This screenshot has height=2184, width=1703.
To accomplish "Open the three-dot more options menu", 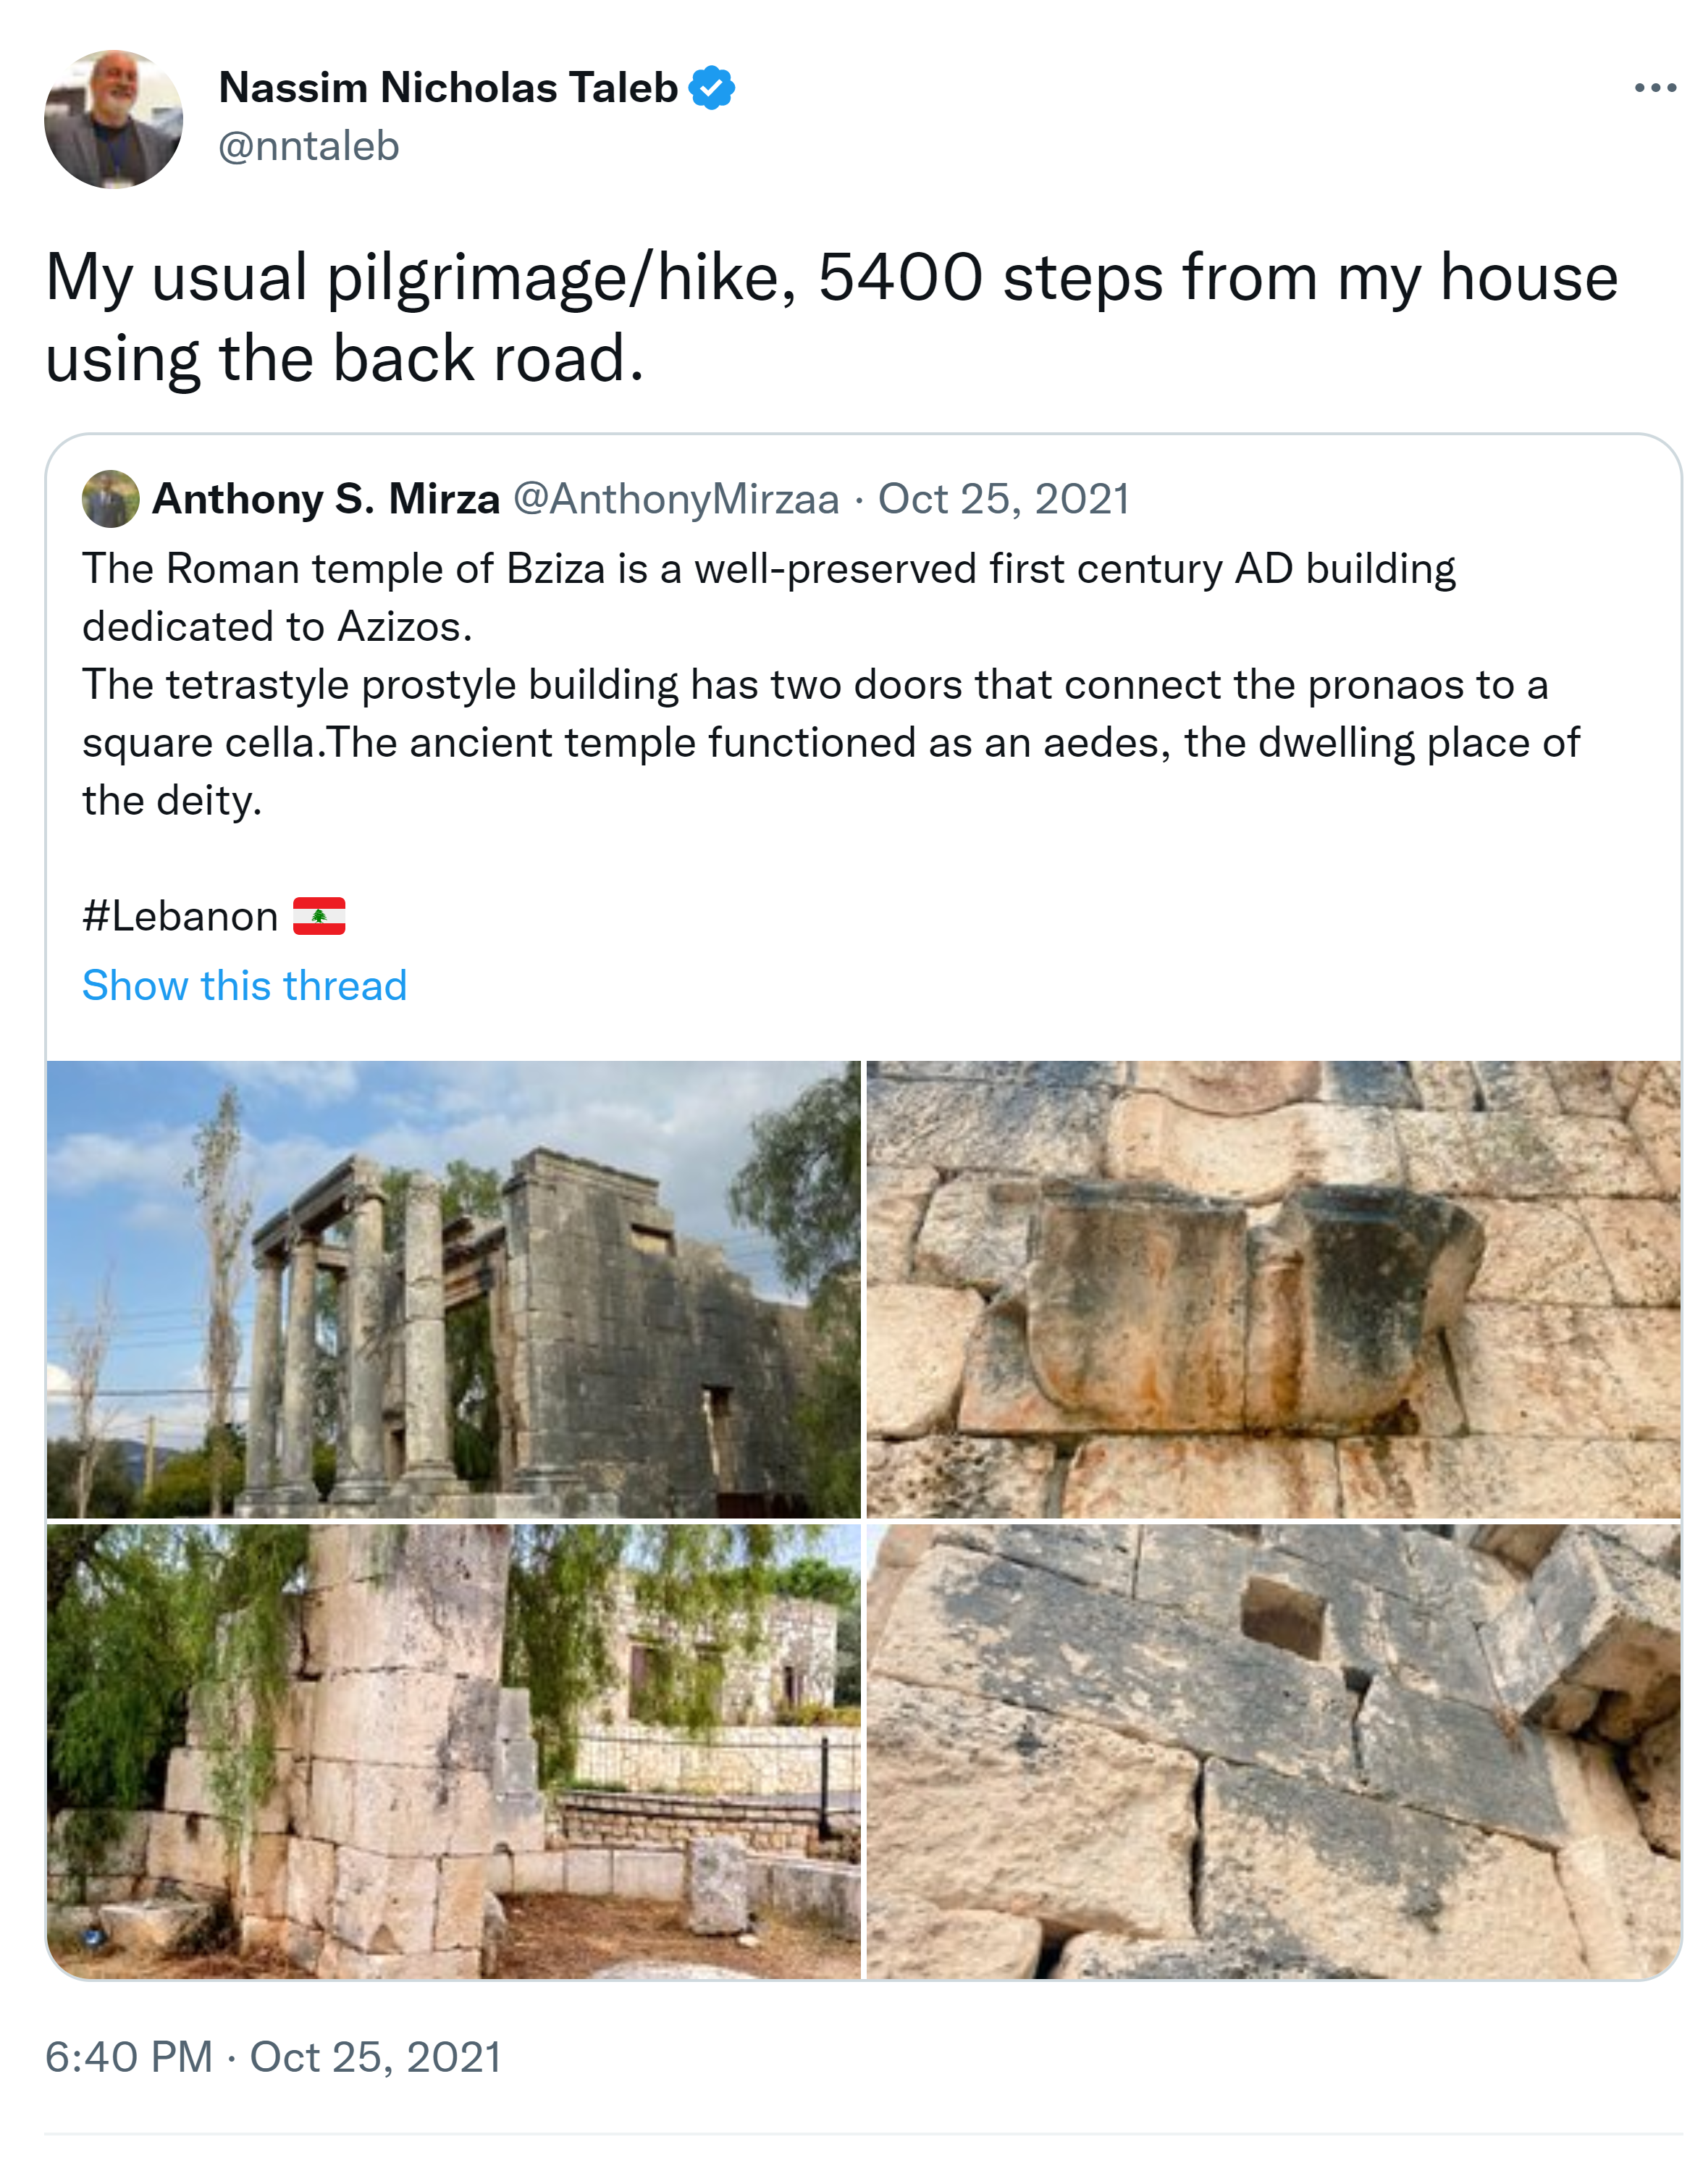I will pyautogui.click(x=1655, y=88).
